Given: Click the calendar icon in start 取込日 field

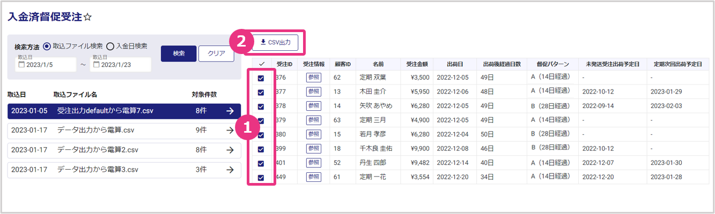Looking at the screenshot, I should click(21, 65).
